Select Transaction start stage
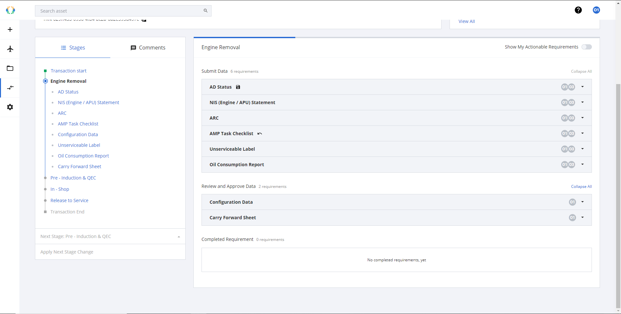Screen dimensions: 621x314 pos(69,71)
